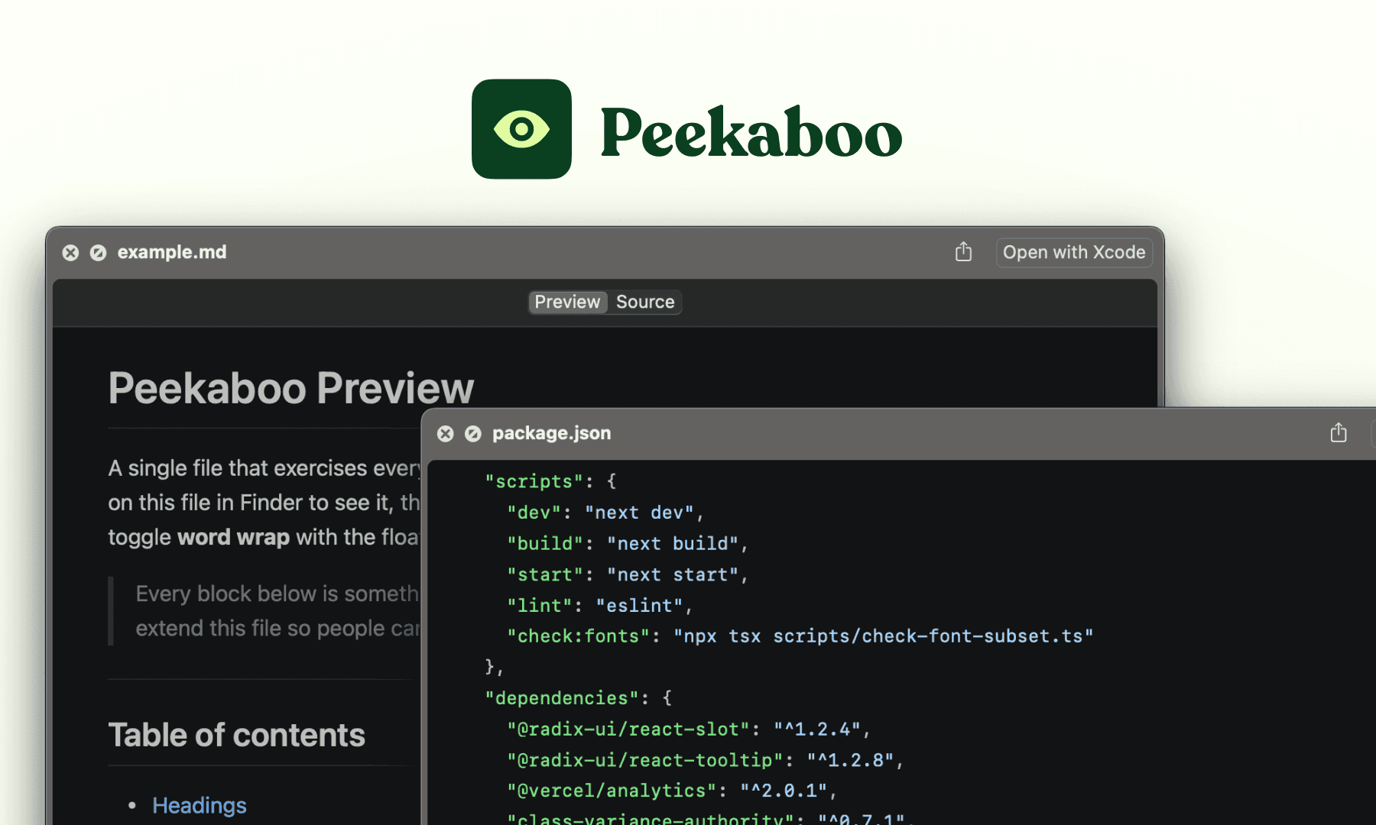Click the "build": "next build" line
1376x825 pixels.
[x=627, y=543]
